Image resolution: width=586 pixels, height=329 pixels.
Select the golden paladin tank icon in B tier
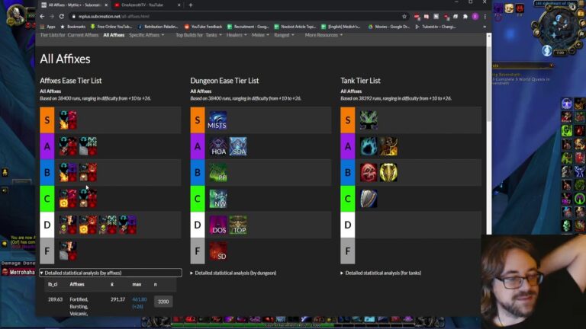click(x=388, y=172)
